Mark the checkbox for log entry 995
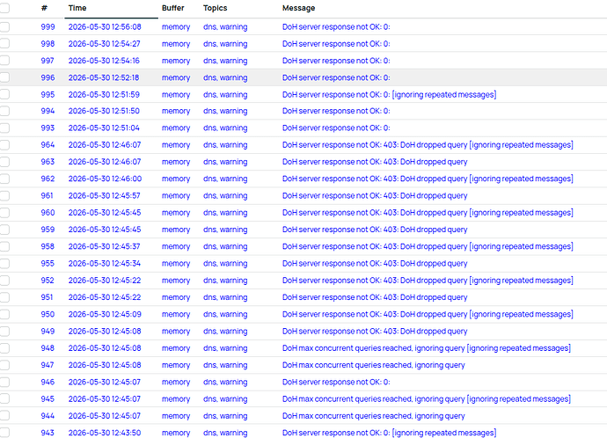This screenshot has width=607, height=438. click(4, 94)
